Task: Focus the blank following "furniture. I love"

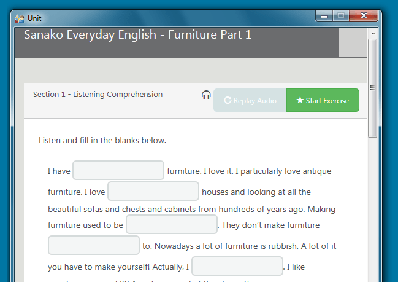Action: click(x=153, y=191)
